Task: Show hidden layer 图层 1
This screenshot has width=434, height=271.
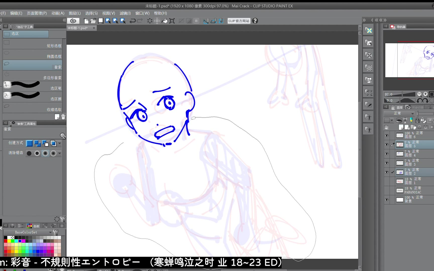Action: pos(387,181)
